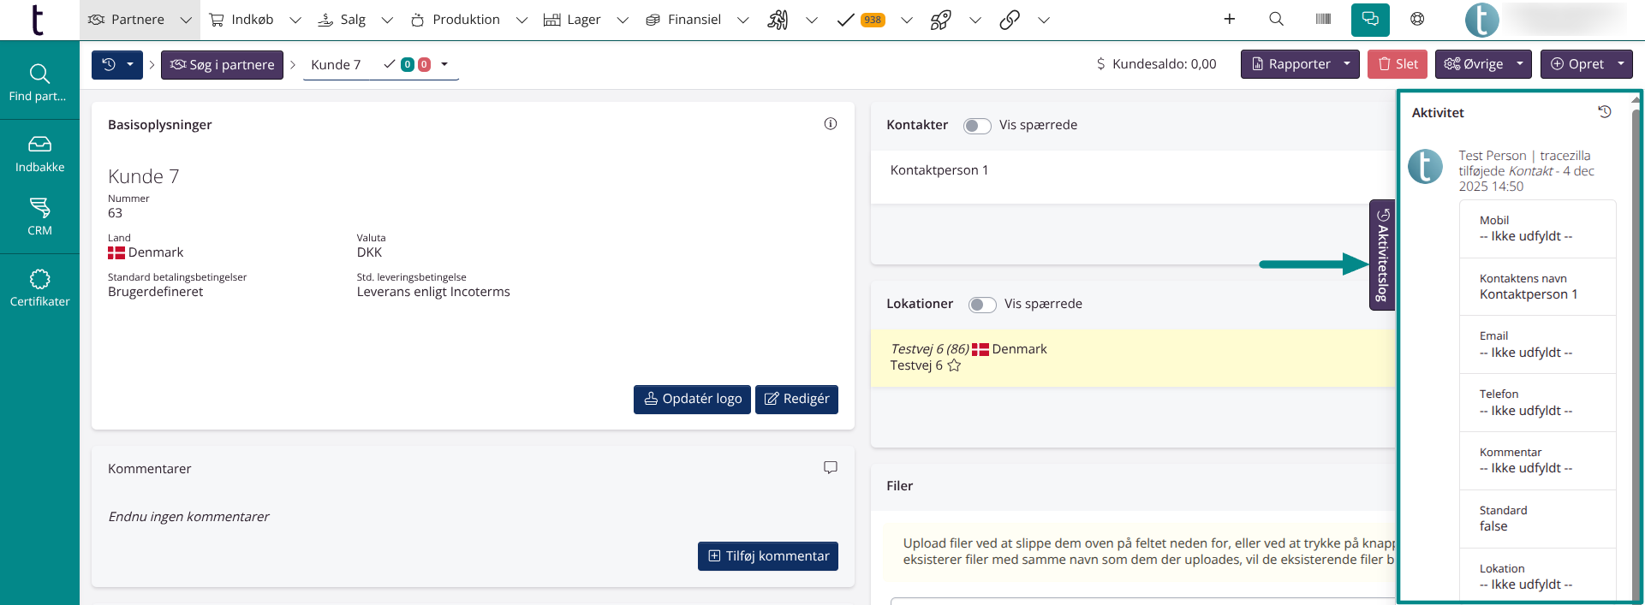Click Opdatér logo button
The height and width of the screenshot is (605, 1645).
coord(693,399)
